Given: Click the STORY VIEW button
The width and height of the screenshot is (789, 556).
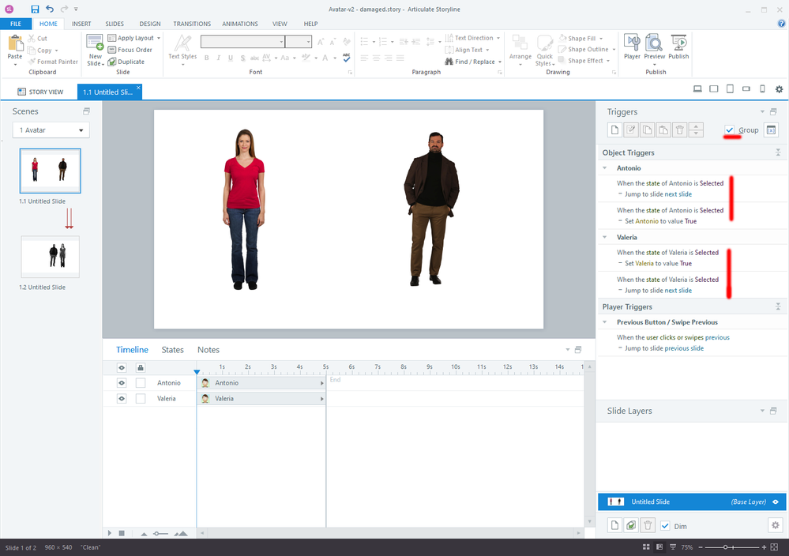Looking at the screenshot, I should click(39, 92).
